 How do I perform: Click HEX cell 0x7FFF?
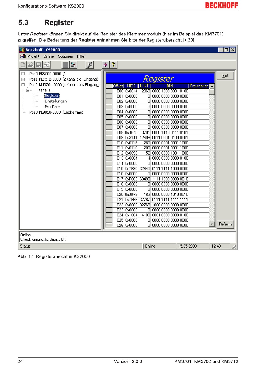(131, 199)
